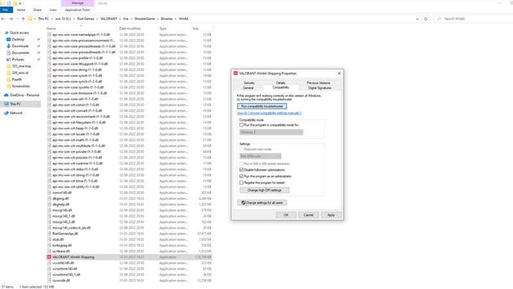Image resolution: width=513 pixels, height=289 pixels.
Task: Open the Application Tools ribbon tab
Action: (x=77, y=10)
